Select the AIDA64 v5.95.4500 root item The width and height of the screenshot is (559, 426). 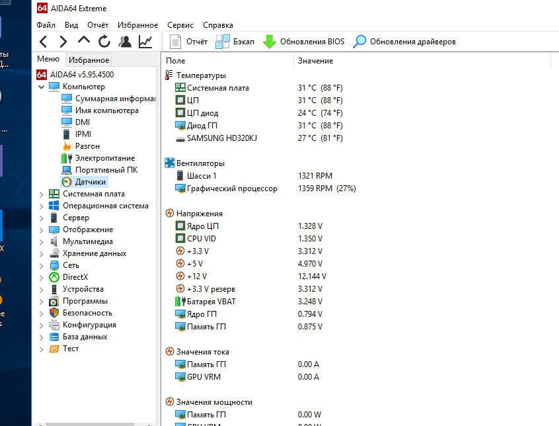[75, 75]
